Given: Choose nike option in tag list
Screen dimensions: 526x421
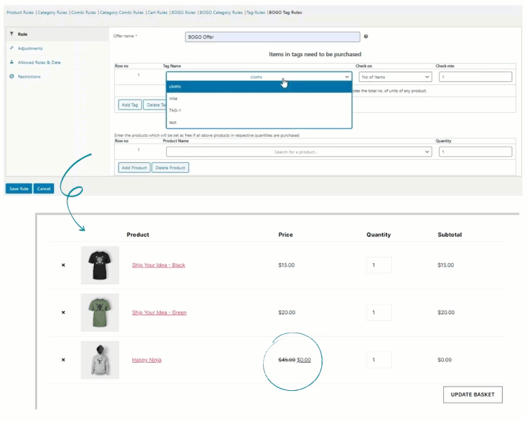Looking at the screenshot, I should tap(259, 98).
